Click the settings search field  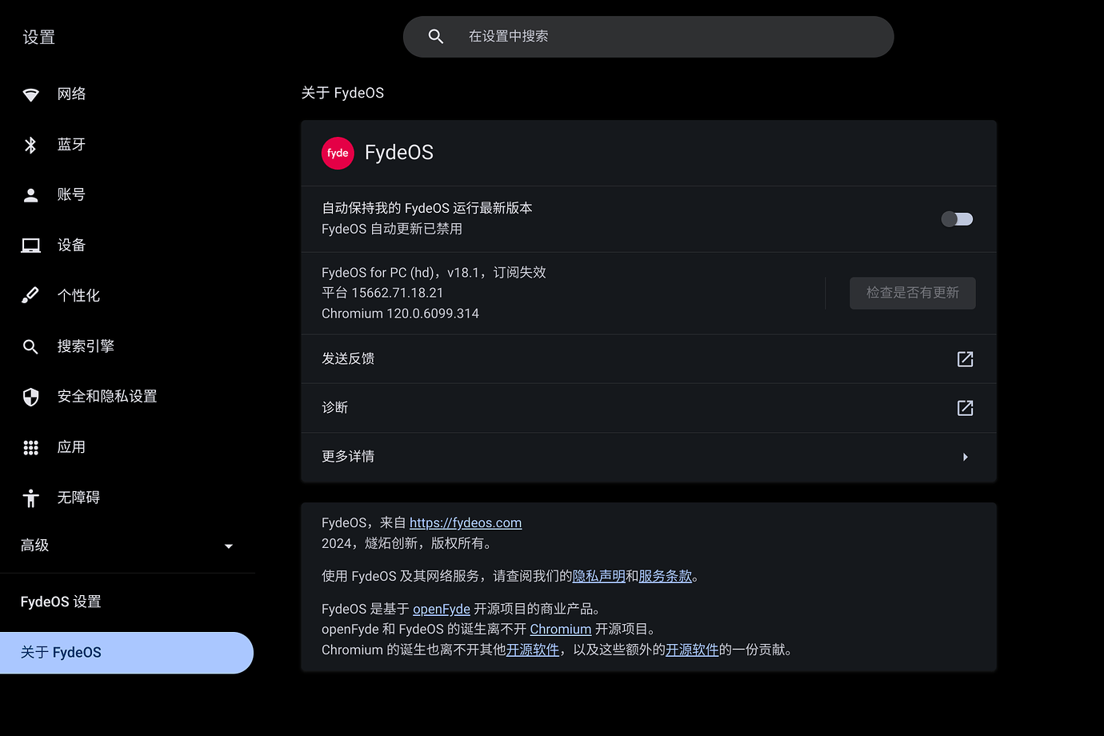(648, 36)
